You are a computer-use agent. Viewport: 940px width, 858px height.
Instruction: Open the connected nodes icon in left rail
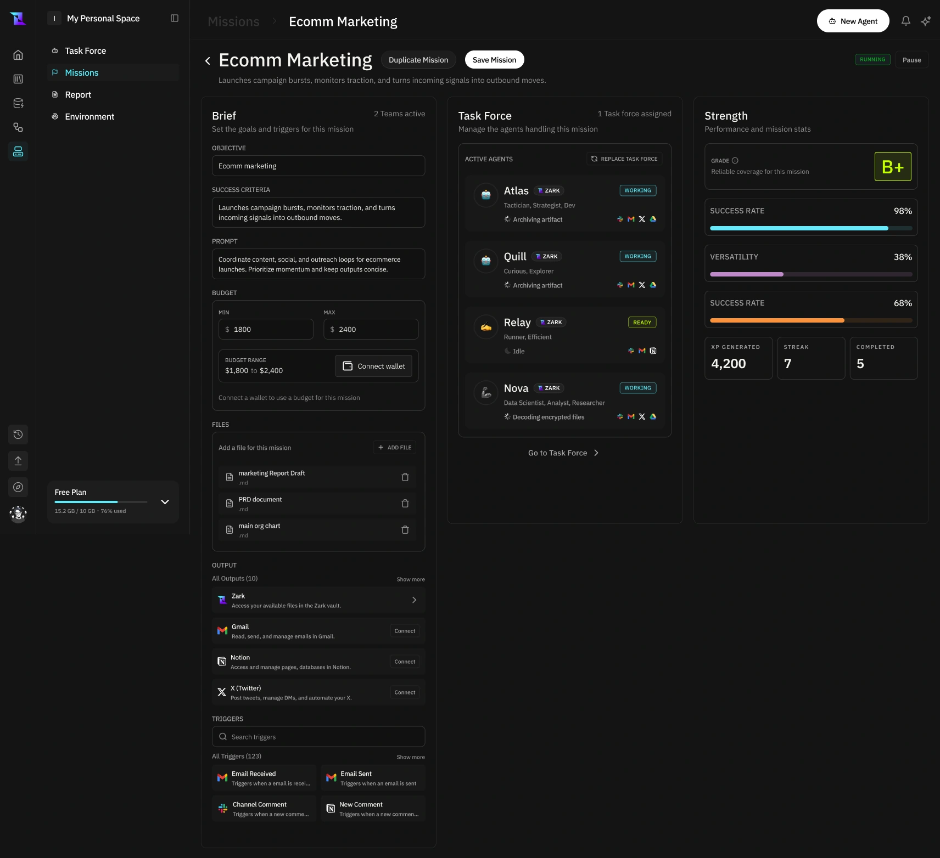(x=18, y=127)
